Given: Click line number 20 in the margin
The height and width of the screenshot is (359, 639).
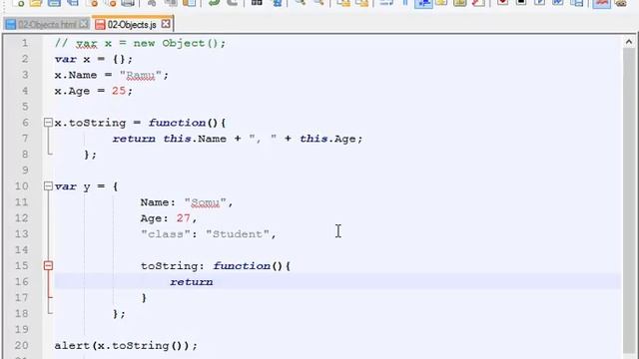Looking at the screenshot, I should [x=21, y=345].
